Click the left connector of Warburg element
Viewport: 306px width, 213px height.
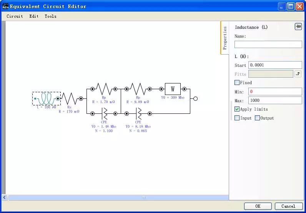[x=161, y=89]
